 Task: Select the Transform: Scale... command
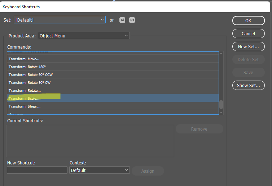coord(113,98)
